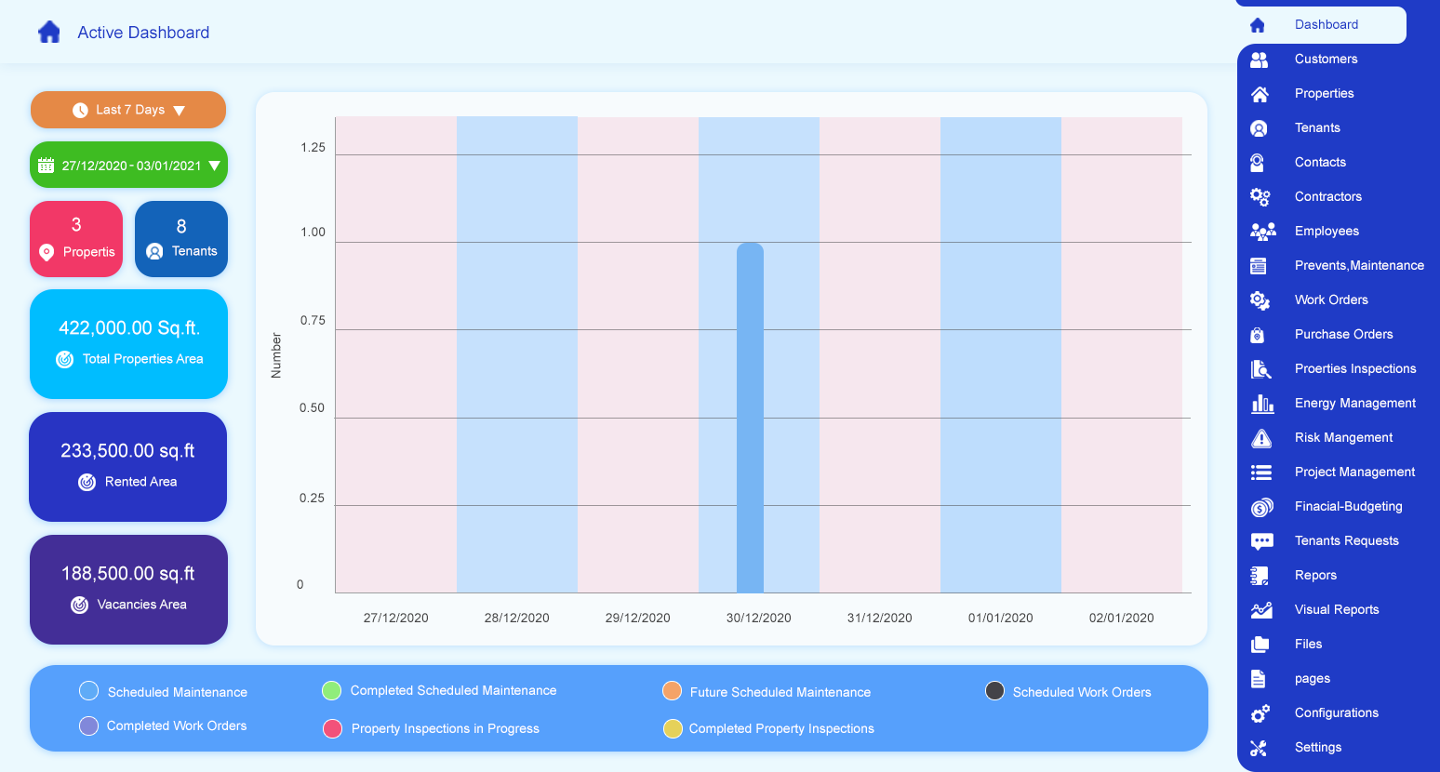Click the Future Scheduled Maintenance orange swatch
This screenshot has height=772, width=1440.
pos(672,691)
